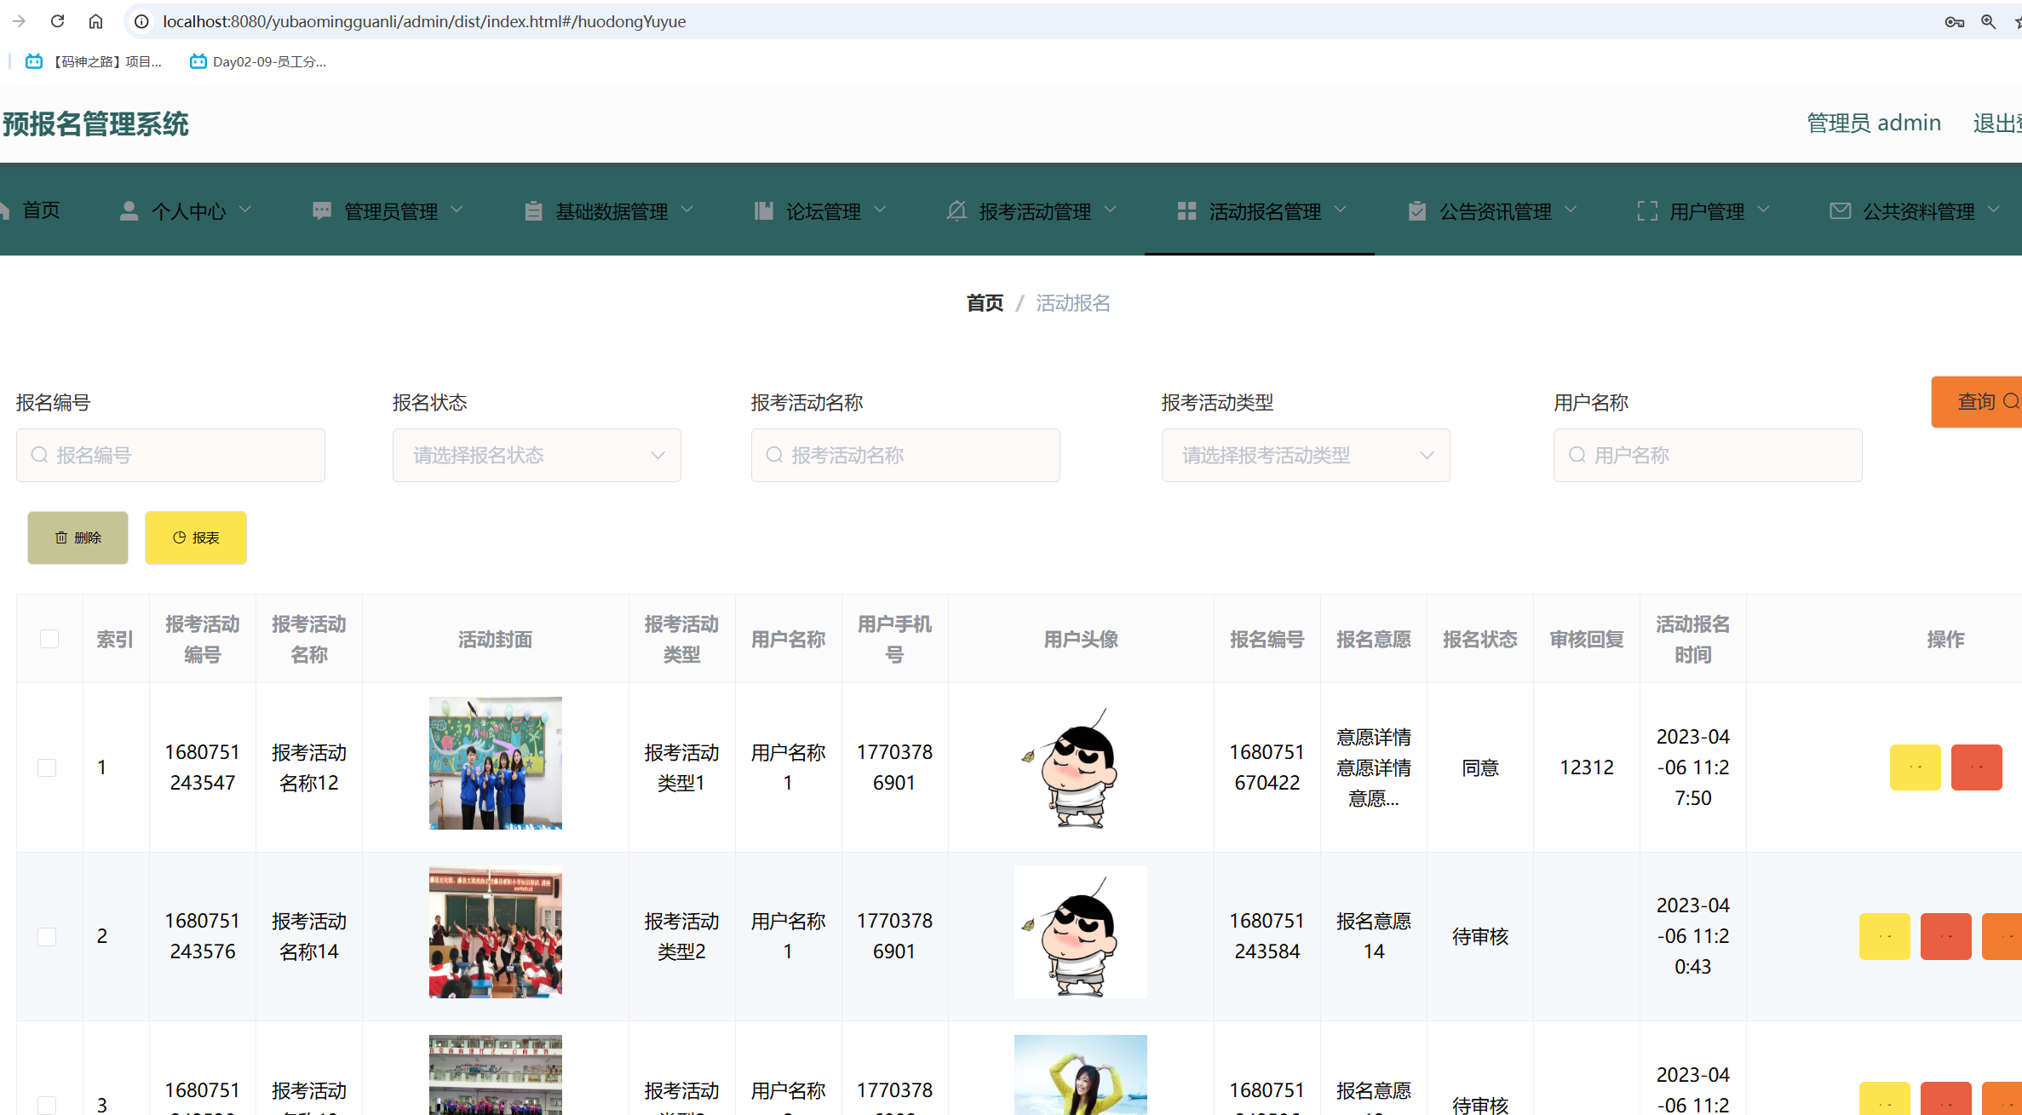Focus the 用户名称 input field
Screen dimensions: 2022x1115
coord(1708,455)
